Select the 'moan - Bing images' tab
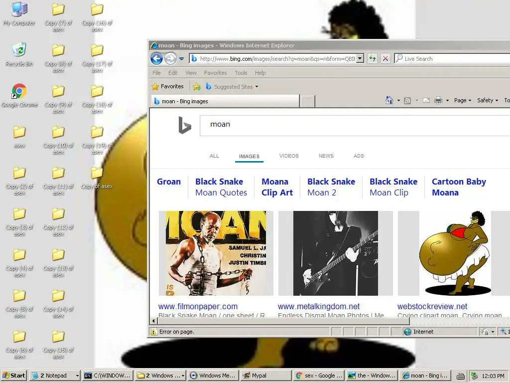Screen dimensions: 510x383 (x=225, y=101)
